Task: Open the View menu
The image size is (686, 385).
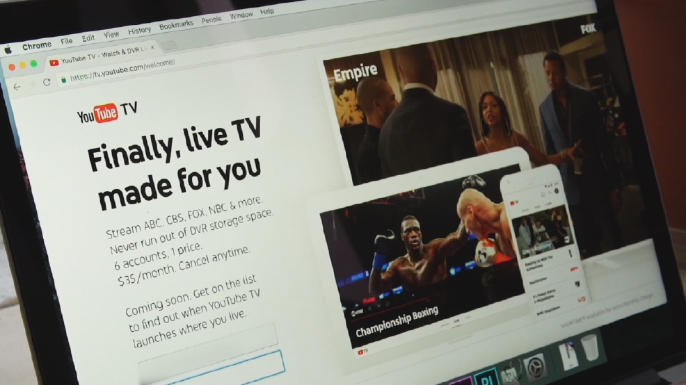Action: click(x=111, y=34)
